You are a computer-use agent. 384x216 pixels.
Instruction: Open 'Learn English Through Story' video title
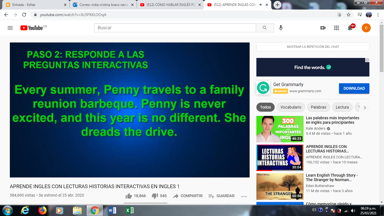pos(332,177)
